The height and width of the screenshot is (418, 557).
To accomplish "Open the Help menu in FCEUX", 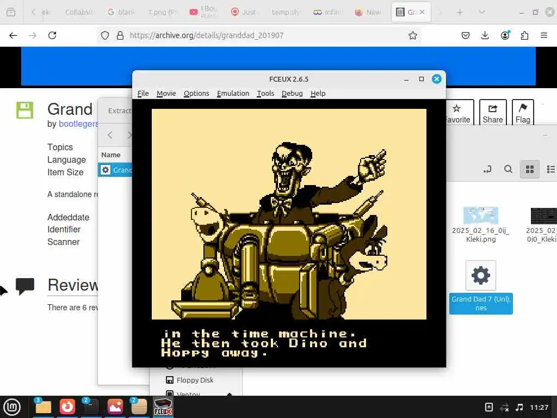I will click(318, 94).
